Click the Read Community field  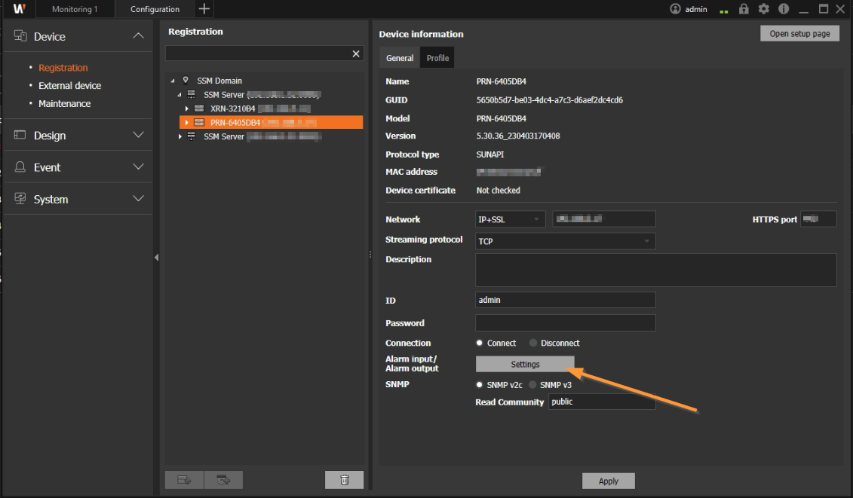click(x=602, y=402)
